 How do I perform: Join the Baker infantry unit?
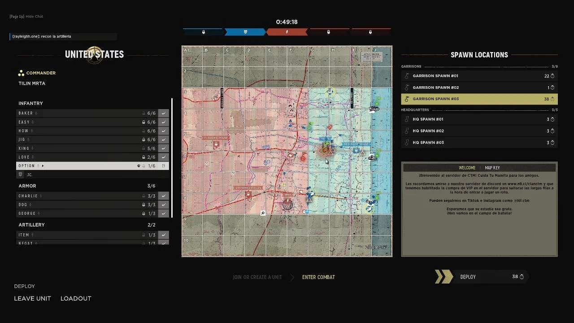tap(164, 113)
